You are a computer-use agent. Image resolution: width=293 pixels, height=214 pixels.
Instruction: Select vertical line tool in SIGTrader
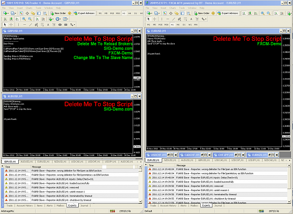(x=18, y=25)
